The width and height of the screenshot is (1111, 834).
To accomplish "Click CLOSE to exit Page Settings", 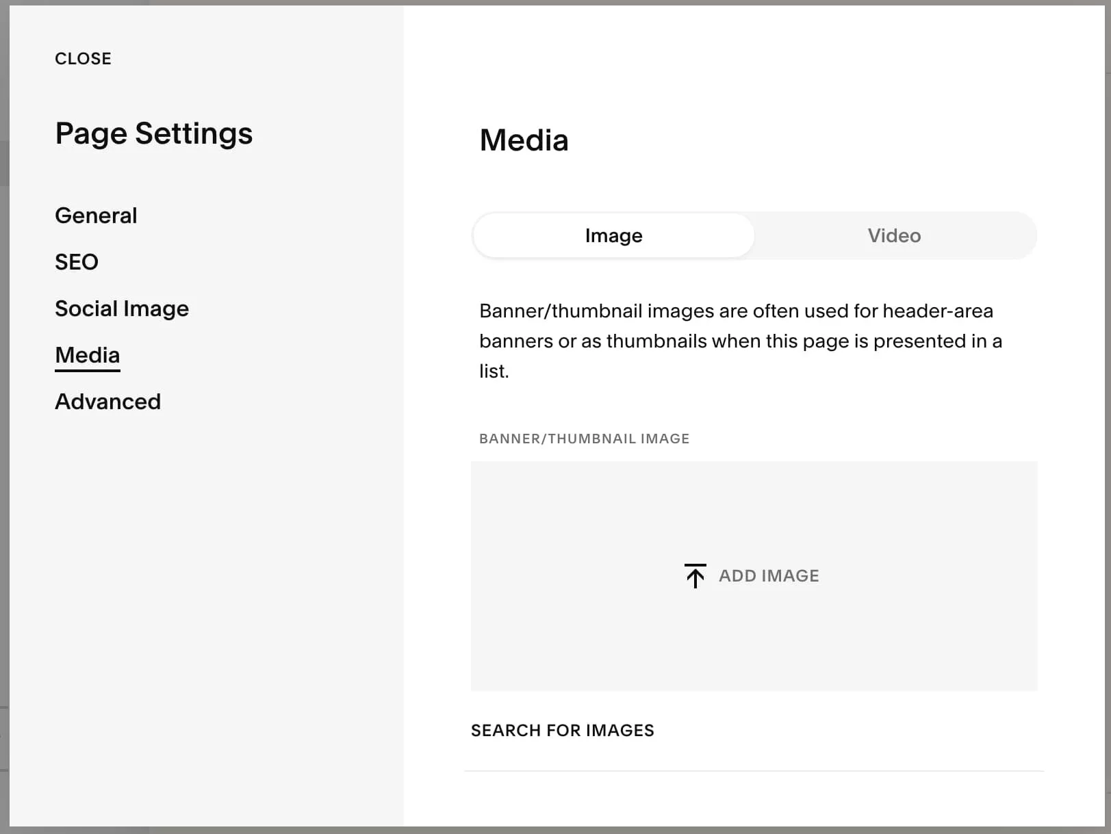I will [x=83, y=58].
